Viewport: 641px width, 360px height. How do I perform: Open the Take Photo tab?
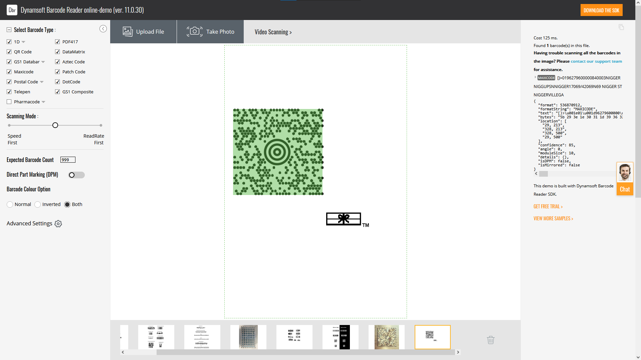pos(210,32)
